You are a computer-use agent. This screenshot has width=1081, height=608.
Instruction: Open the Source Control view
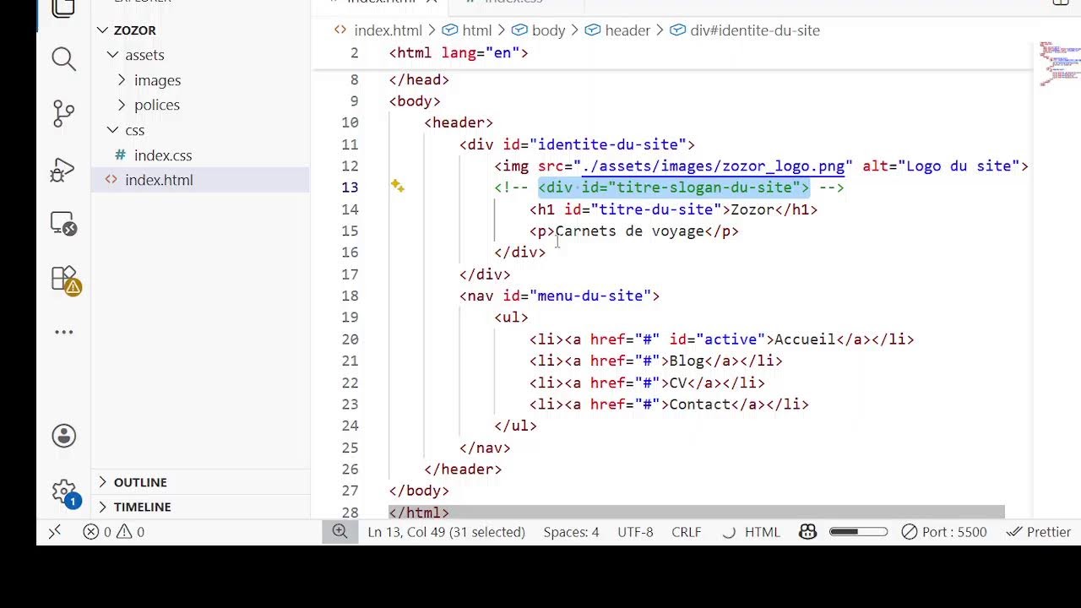63,113
